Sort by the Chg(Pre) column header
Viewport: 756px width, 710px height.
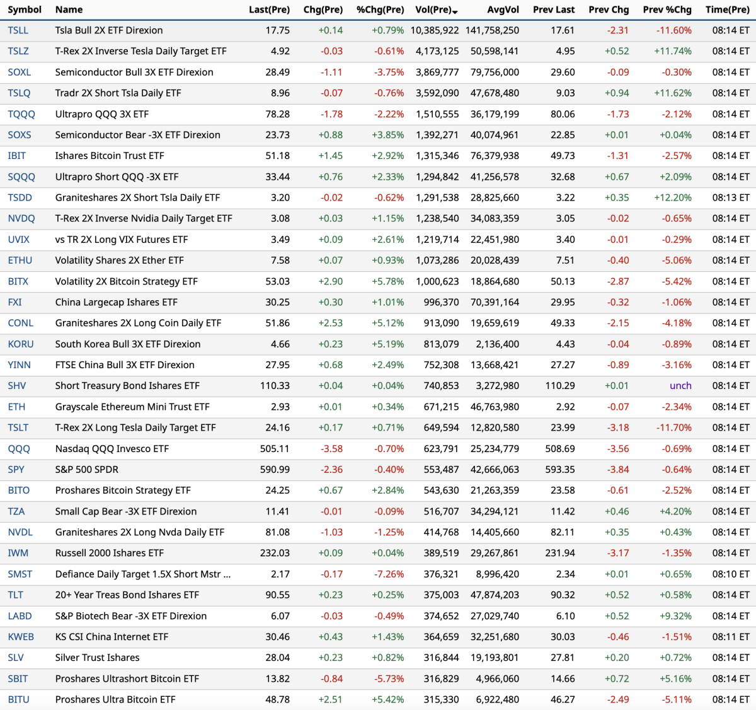coord(323,9)
